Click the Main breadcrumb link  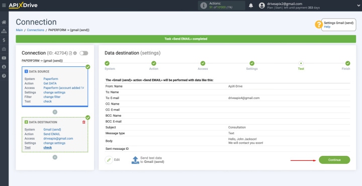(x=19, y=30)
